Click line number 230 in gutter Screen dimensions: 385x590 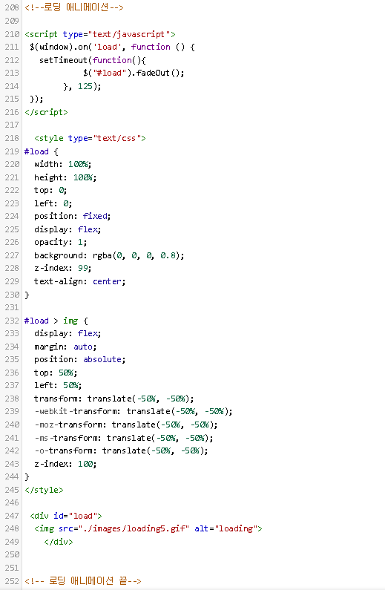[x=12, y=295]
